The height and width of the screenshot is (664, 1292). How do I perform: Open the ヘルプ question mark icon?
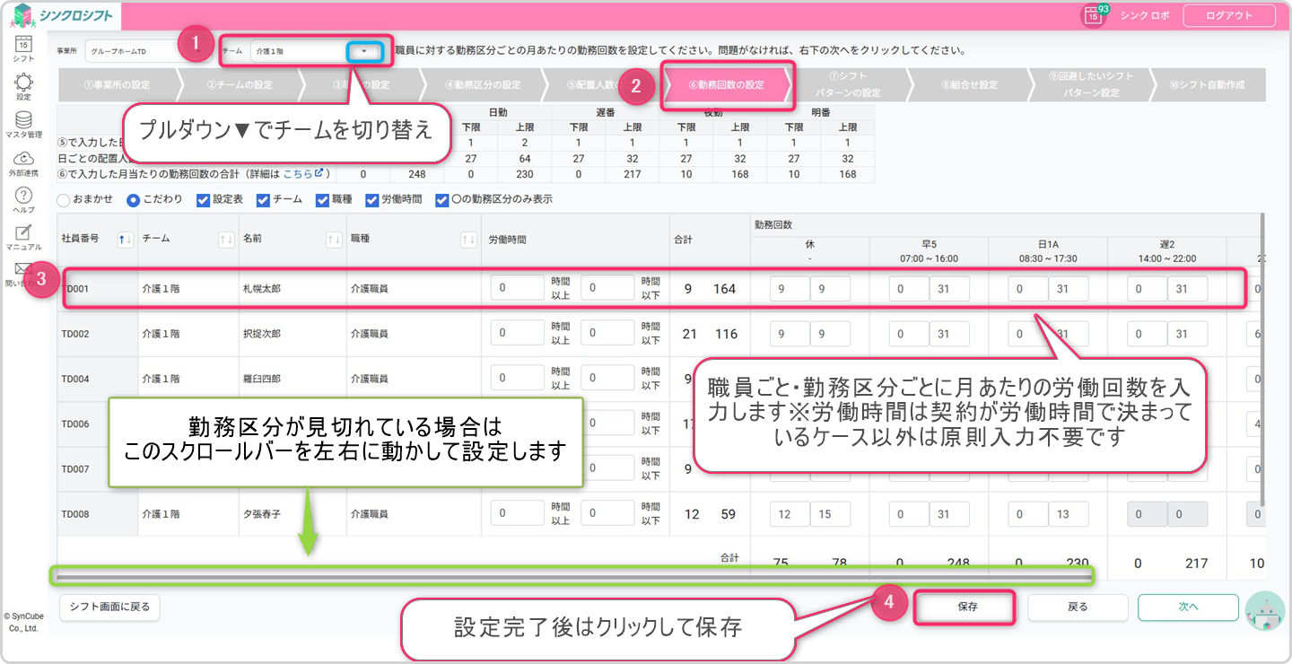[24, 197]
